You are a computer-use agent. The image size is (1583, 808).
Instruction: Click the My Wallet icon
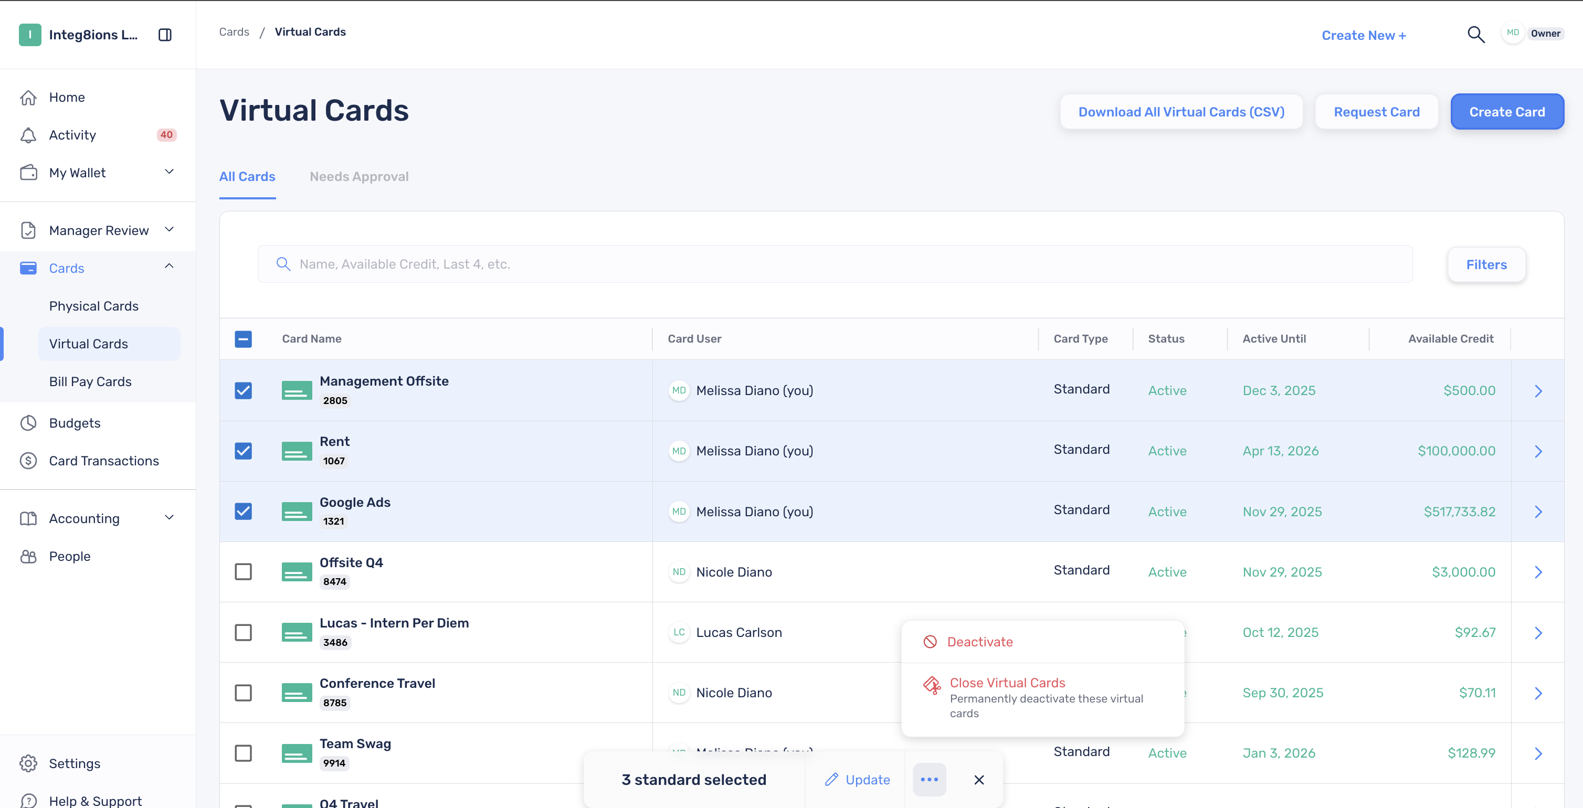tap(28, 173)
